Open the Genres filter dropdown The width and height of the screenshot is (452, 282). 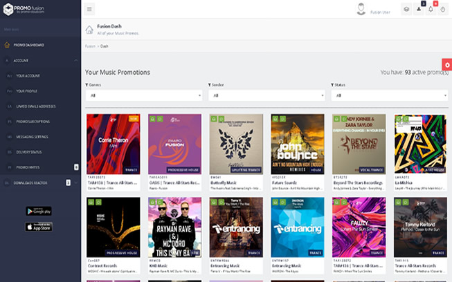144,95
